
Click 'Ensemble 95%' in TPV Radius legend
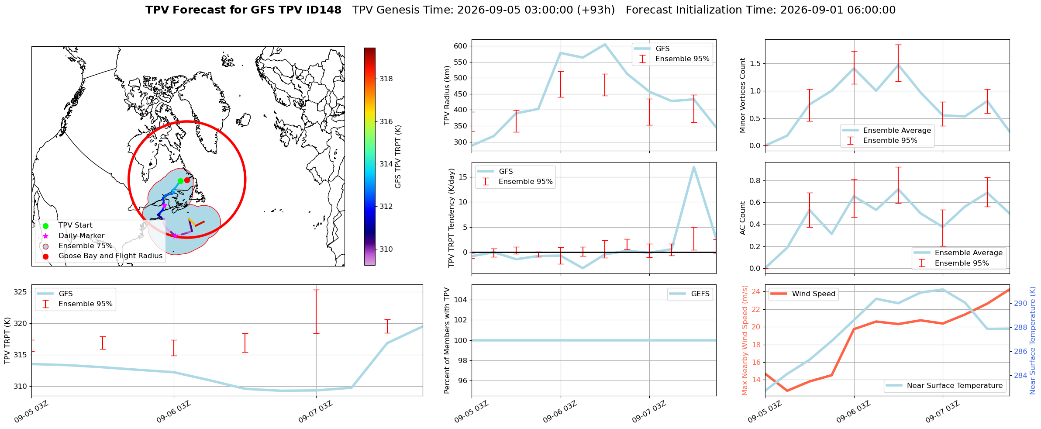pos(683,59)
